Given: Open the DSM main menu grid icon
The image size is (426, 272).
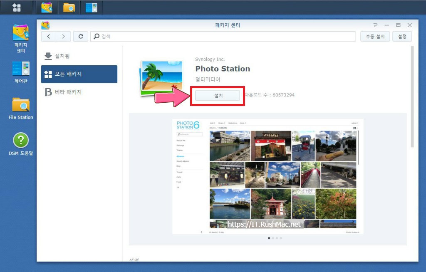Looking at the screenshot, I should (17, 7).
